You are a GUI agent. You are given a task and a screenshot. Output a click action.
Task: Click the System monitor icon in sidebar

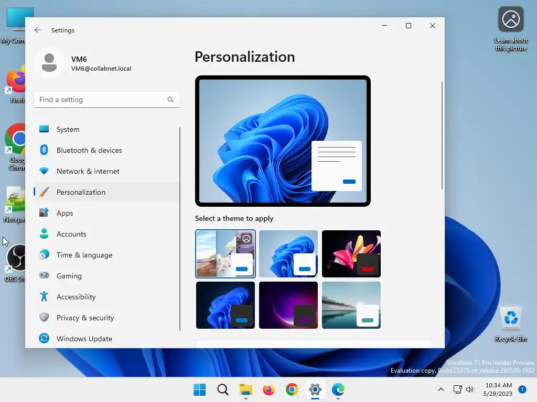44,129
